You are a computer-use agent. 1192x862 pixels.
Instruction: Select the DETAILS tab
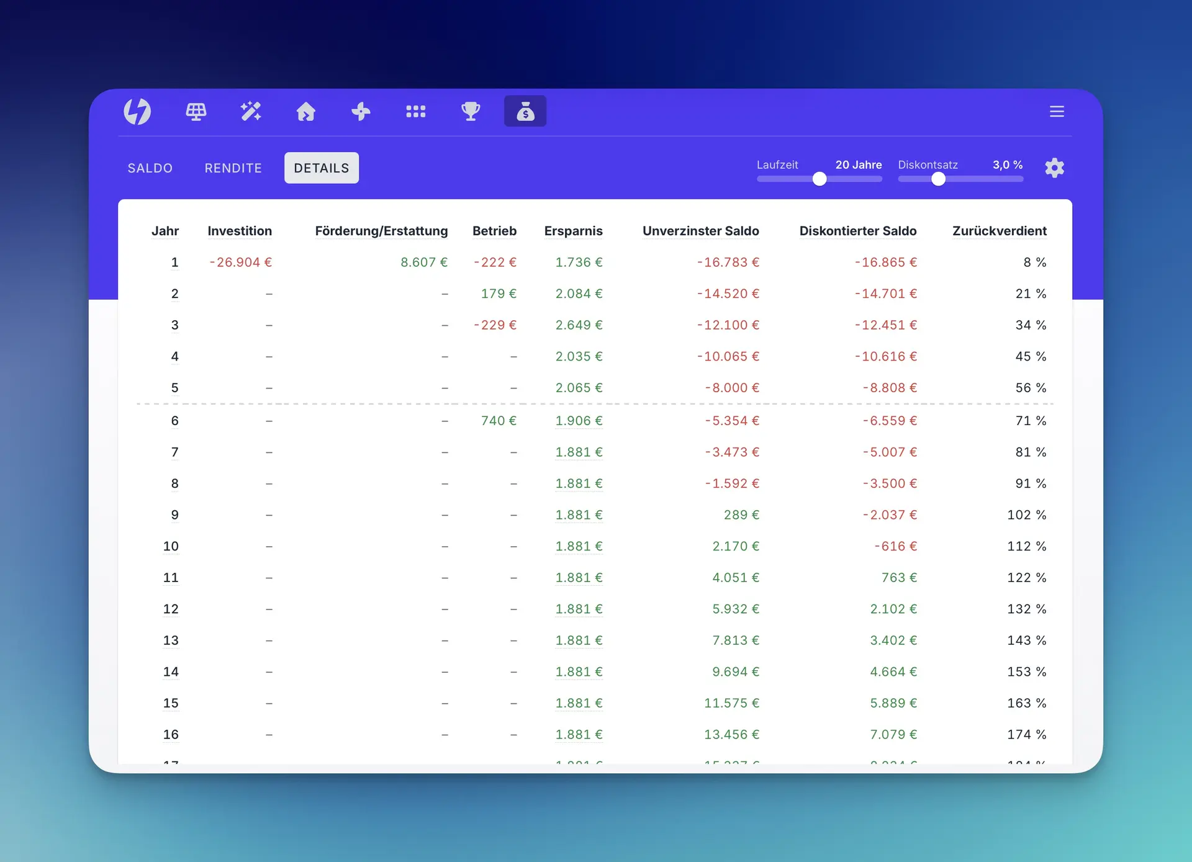tap(322, 168)
